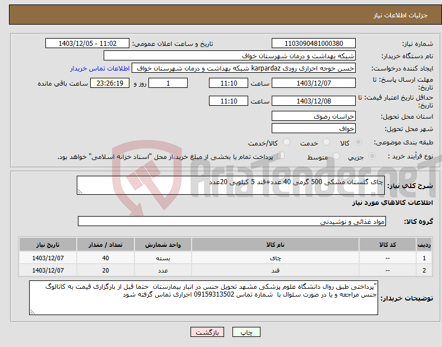Click the بازگشت back button

[x=207, y=332]
